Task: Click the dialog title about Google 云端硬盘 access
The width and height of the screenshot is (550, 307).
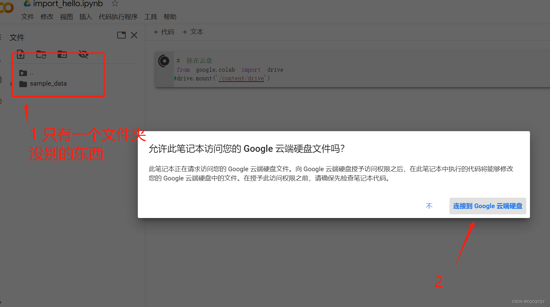Action: 247,148
